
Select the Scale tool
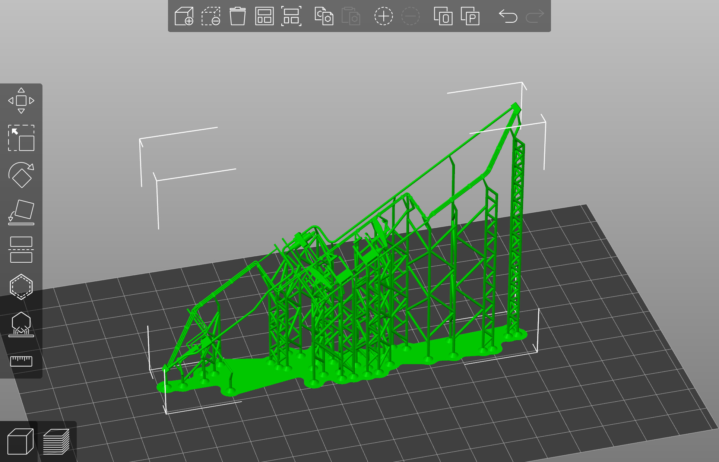(x=21, y=138)
